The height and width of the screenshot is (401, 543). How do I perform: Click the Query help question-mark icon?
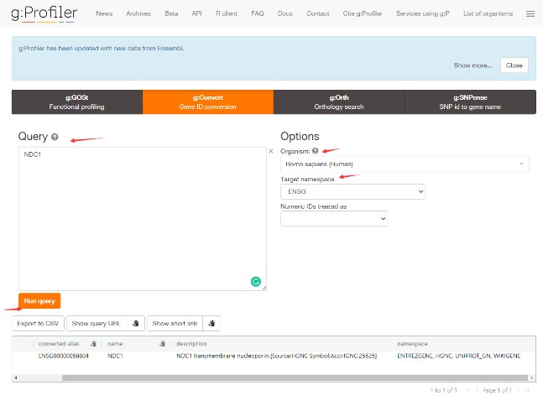tap(55, 137)
